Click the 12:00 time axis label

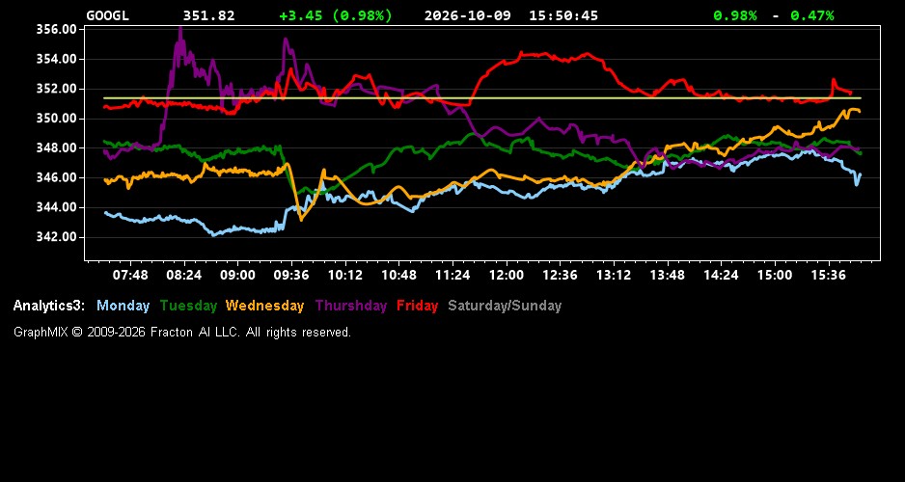507,275
